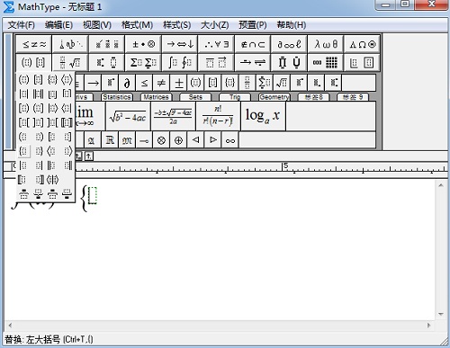The height and width of the screenshot is (348, 450).
Task: Click the vertical scrollbar down arrow
Action: pos(441,314)
